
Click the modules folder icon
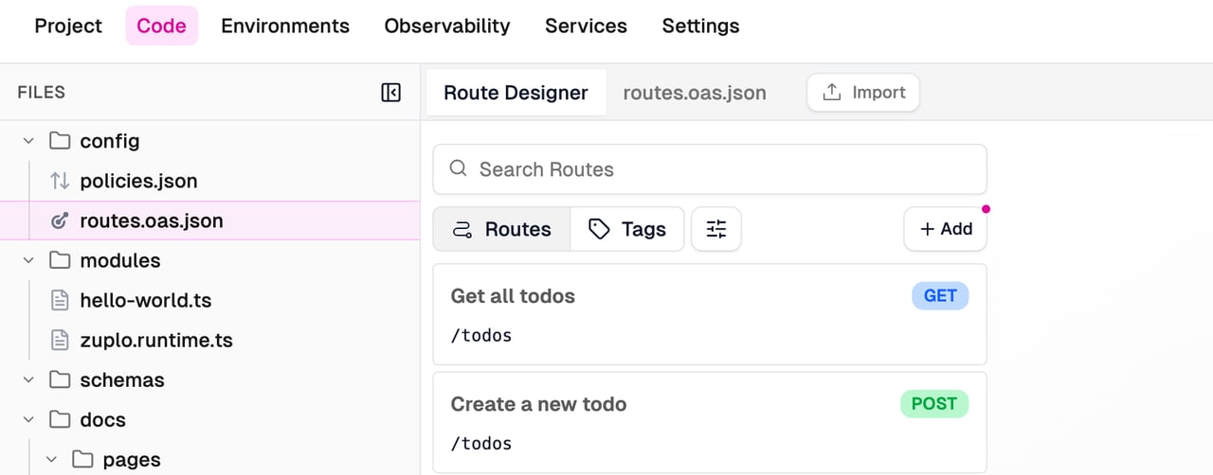[x=60, y=260]
